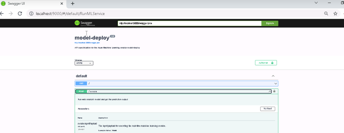
Task: Minimize the browser window
Action: point(329,3)
